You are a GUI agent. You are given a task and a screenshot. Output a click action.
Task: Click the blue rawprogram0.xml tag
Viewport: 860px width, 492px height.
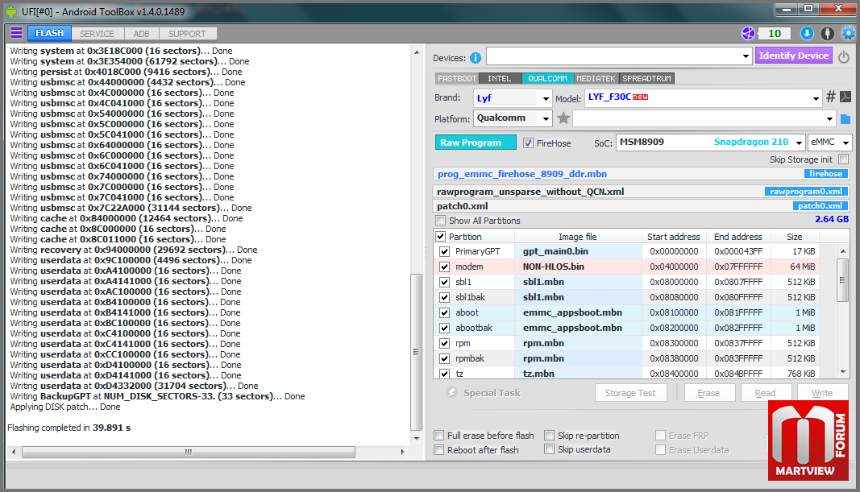coord(806,191)
